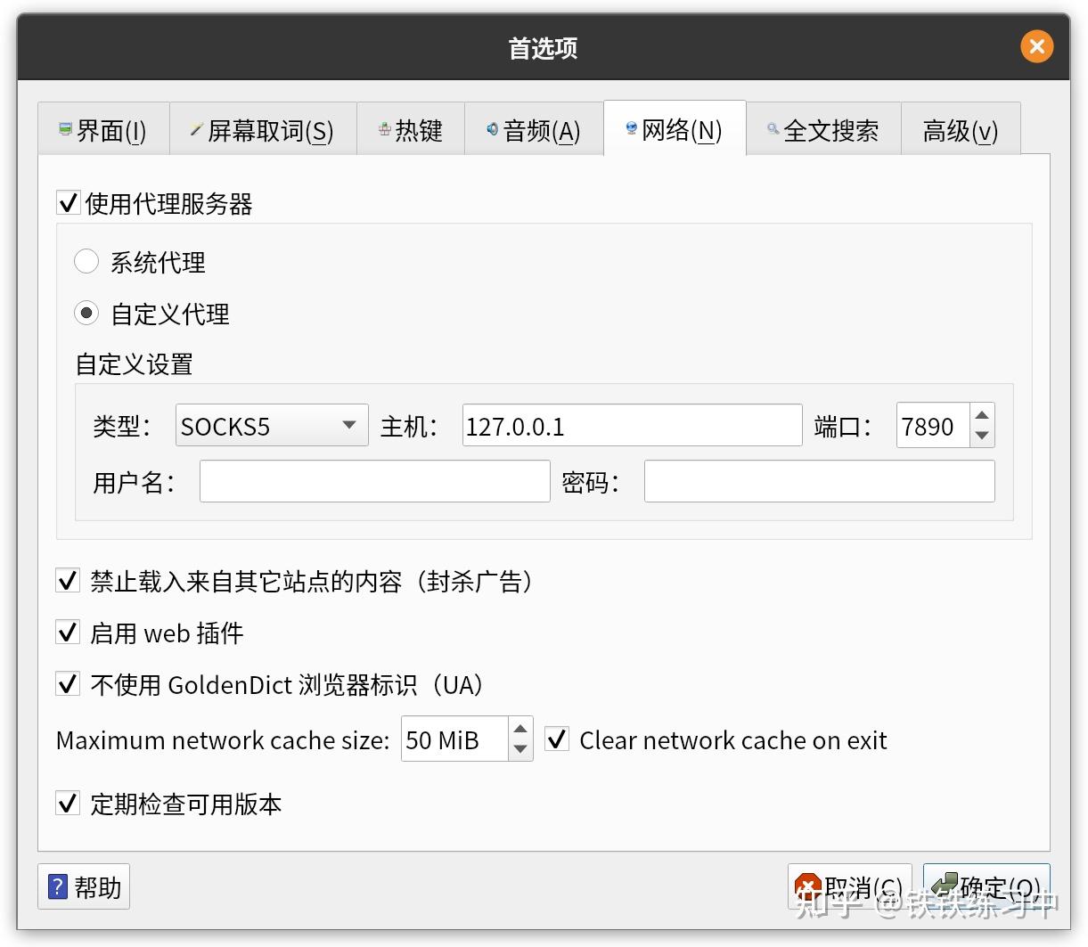Click the 主机 field showing 127.0.0.1
This screenshot has height=947, width=1088.
pos(632,426)
